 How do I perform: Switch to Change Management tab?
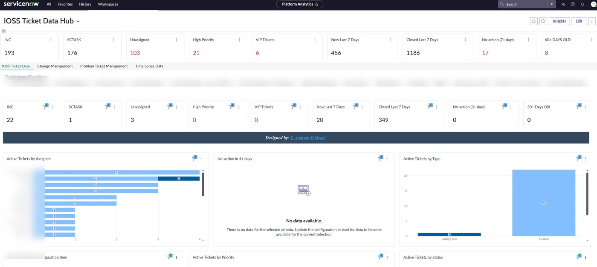55,66
